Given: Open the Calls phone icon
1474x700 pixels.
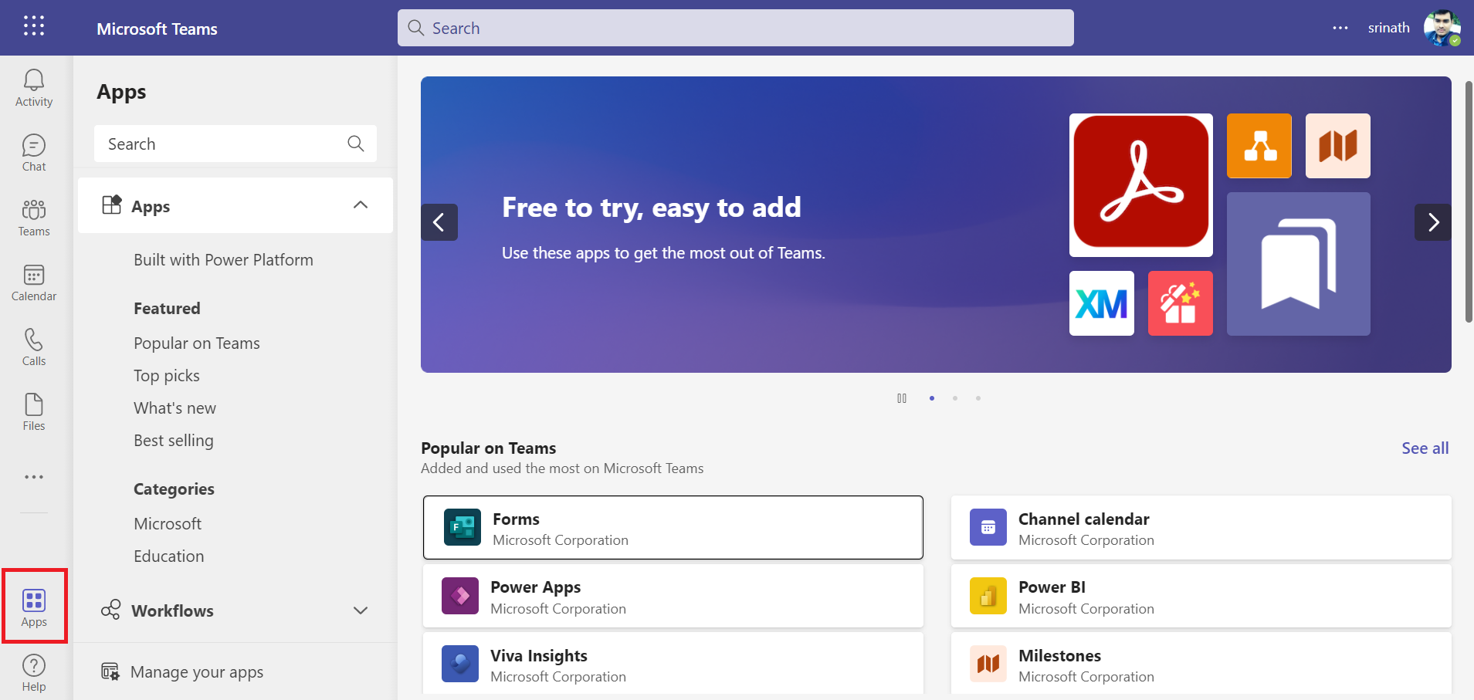Looking at the screenshot, I should click(34, 347).
